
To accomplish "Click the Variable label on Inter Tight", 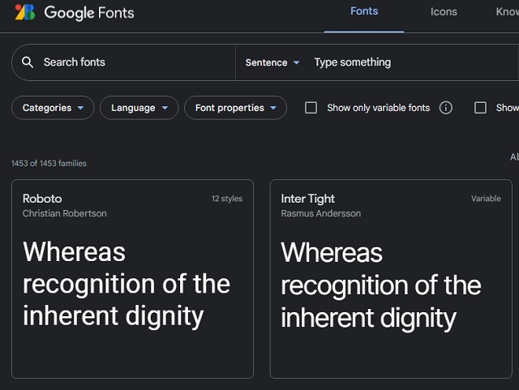I will 486,199.
